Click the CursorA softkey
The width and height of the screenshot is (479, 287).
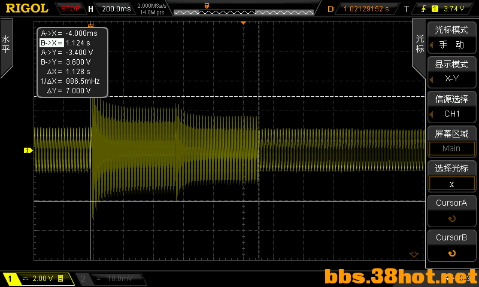tap(451, 211)
